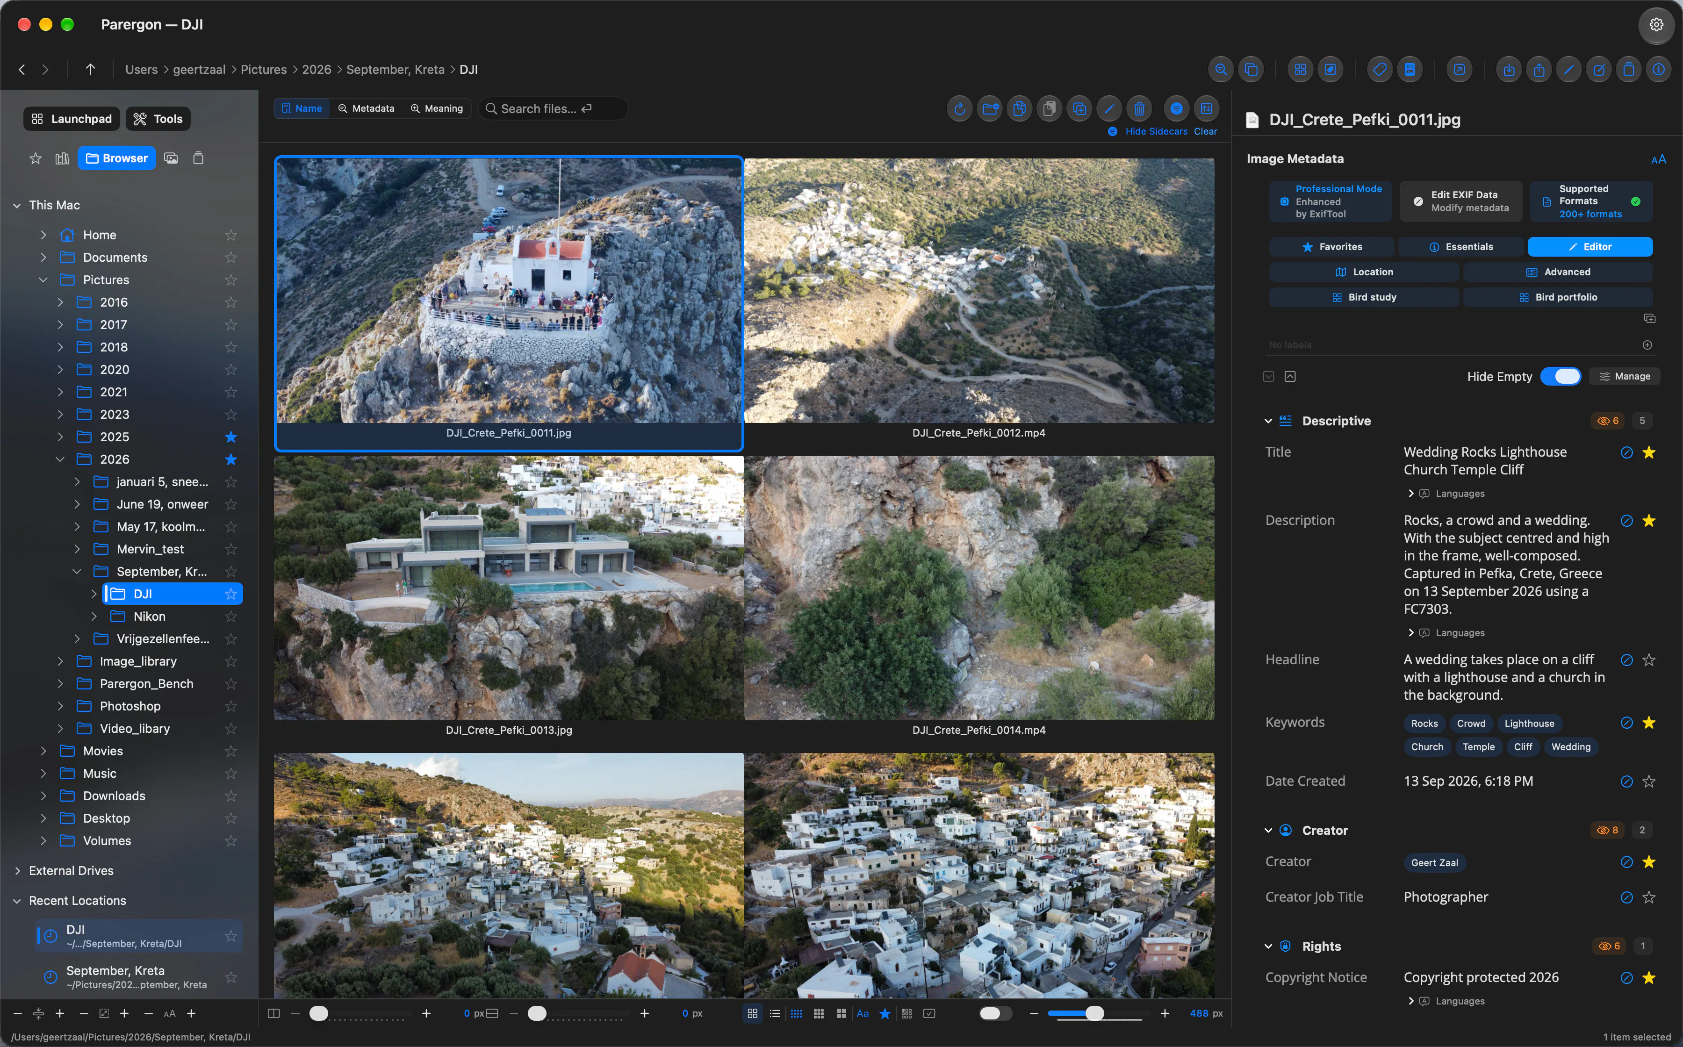1683x1047 pixels.
Task: Click the Aa text icon in the bottom bar
Action: [863, 1014]
